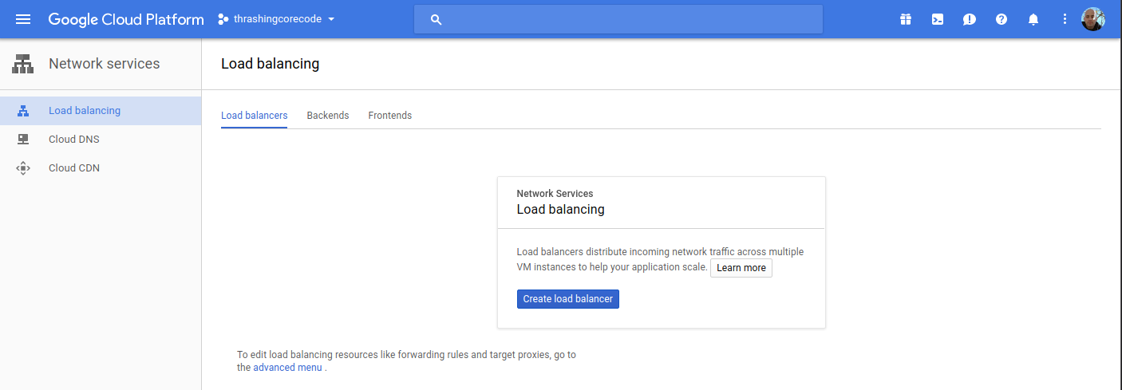The width and height of the screenshot is (1122, 390).
Task: Click the Cloud DNS sidebar icon
Action: point(23,140)
